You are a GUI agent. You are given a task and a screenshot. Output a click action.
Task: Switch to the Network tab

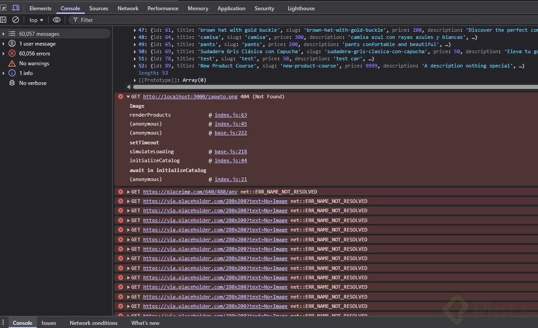point(128,8)
